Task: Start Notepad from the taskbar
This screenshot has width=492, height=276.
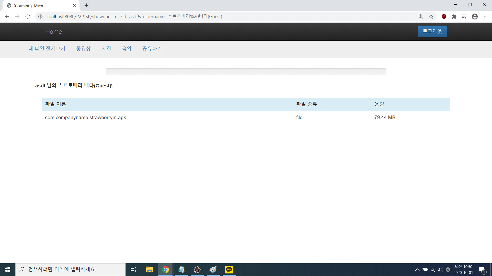Action: 181,269
